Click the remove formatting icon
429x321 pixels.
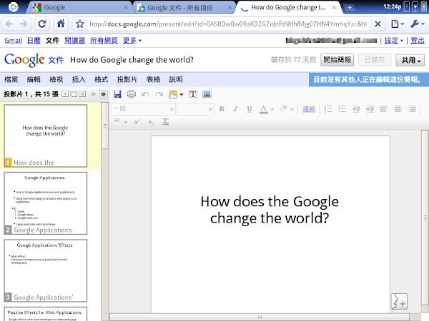165,122
